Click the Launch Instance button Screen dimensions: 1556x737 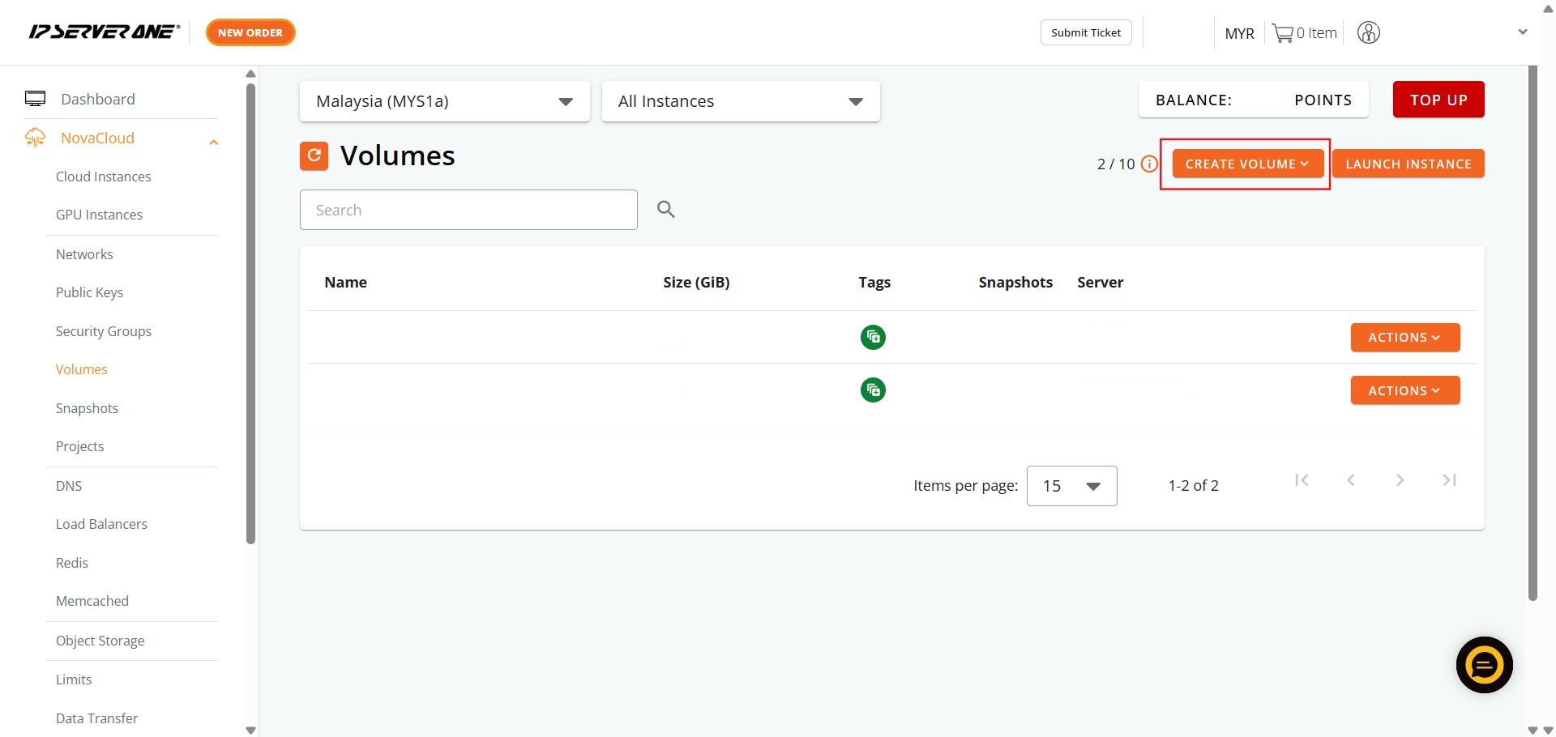[1408, 164]
